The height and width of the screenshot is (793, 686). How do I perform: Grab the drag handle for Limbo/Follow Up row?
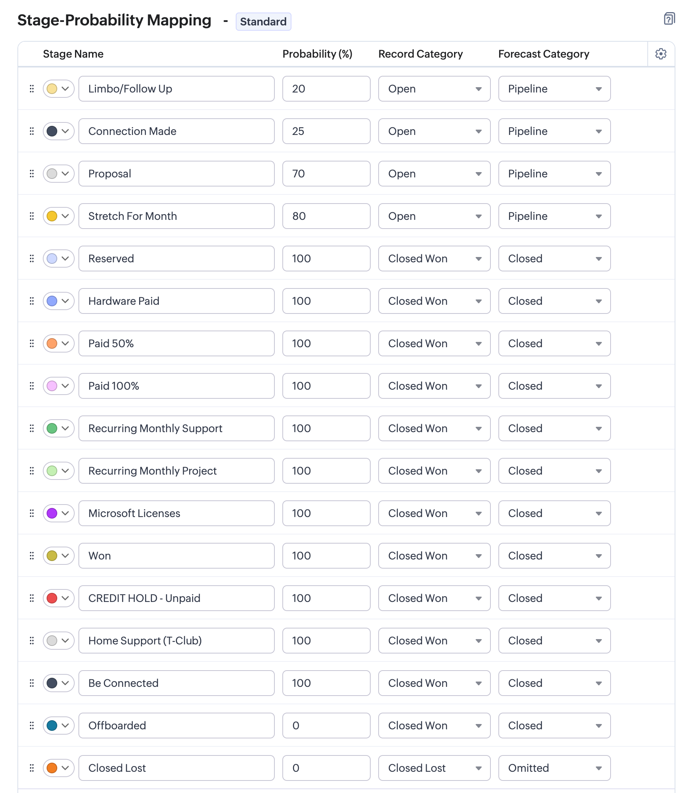[x=32, y=89]
